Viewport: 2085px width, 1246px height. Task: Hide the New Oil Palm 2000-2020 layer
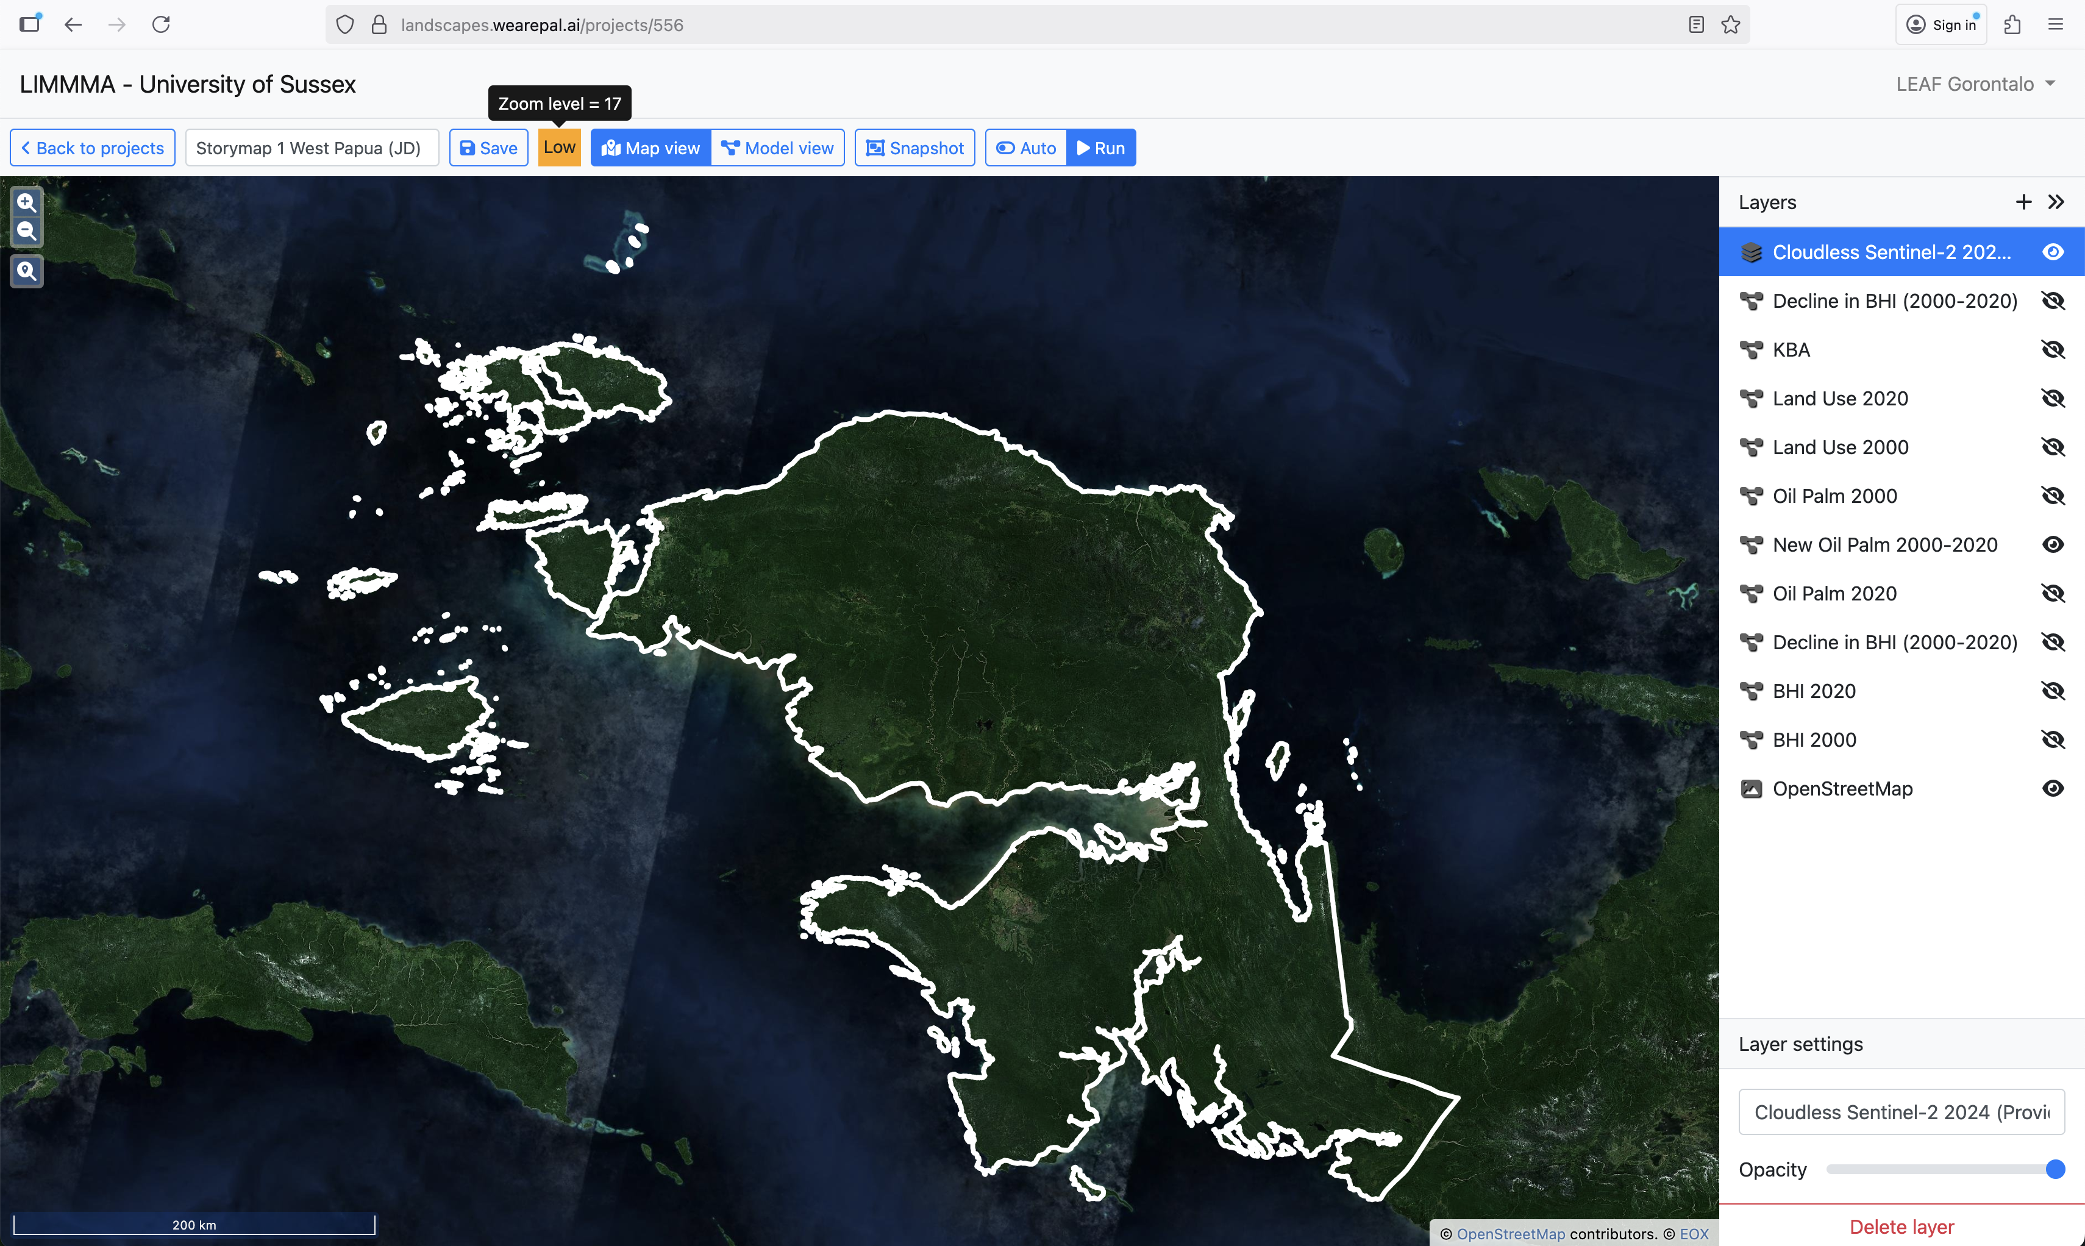2052,545
